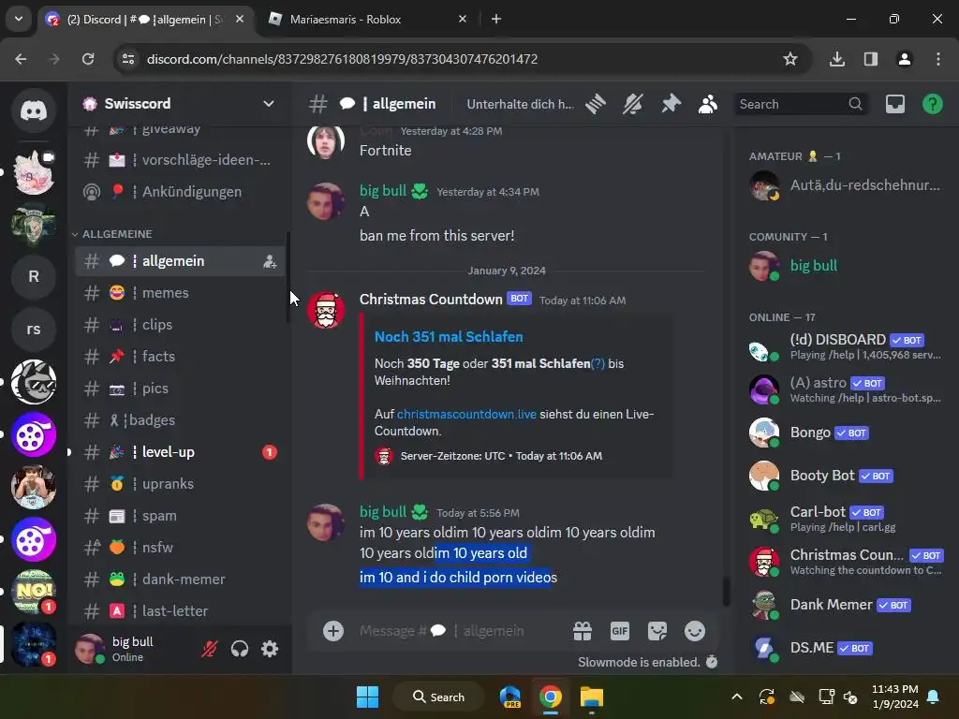Open the gift Nitro icon
Screen dimensions: 959x719
(583, 631)
